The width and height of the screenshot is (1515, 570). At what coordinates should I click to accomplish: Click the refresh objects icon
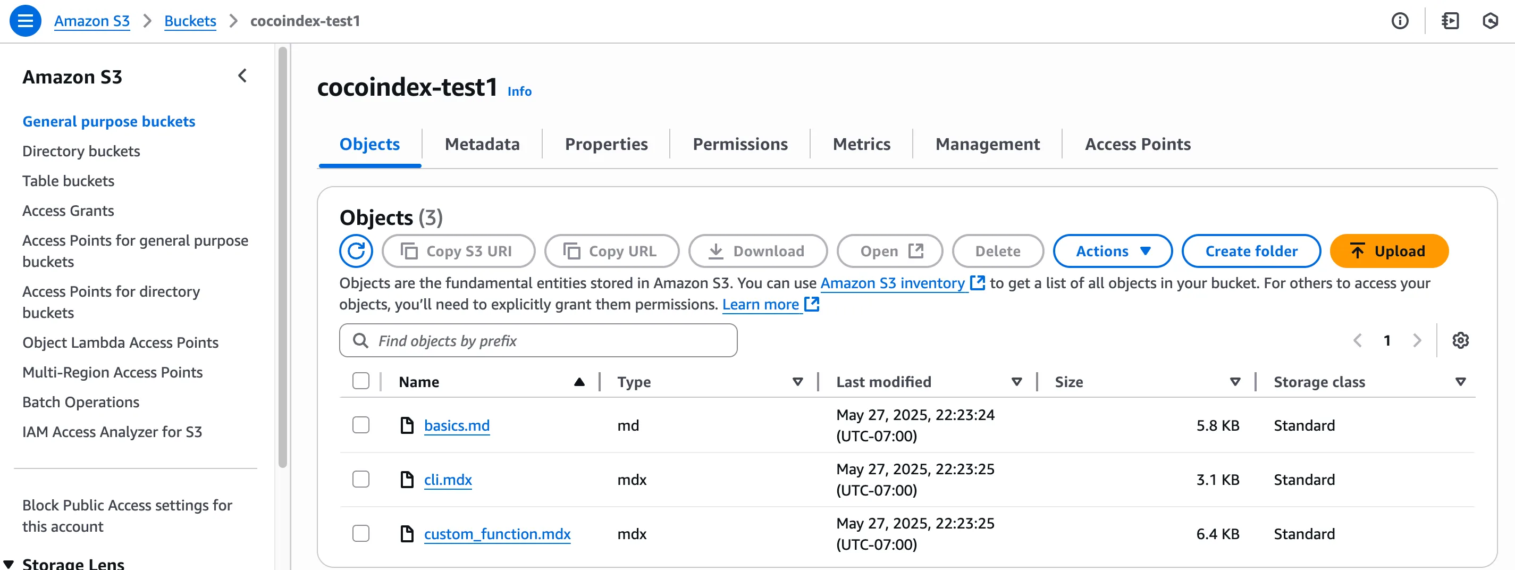[x=356, y=251]
